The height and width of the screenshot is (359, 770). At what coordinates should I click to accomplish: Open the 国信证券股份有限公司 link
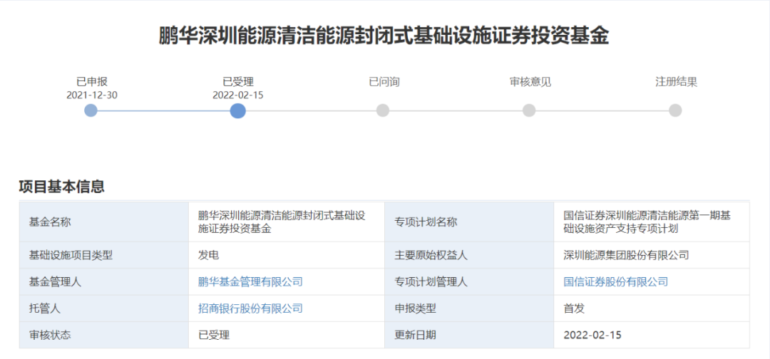616,281
